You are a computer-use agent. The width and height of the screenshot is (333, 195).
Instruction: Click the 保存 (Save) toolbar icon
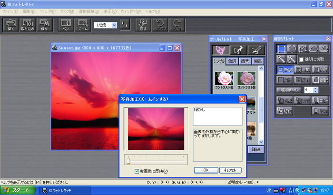click(x=45, y=24)
